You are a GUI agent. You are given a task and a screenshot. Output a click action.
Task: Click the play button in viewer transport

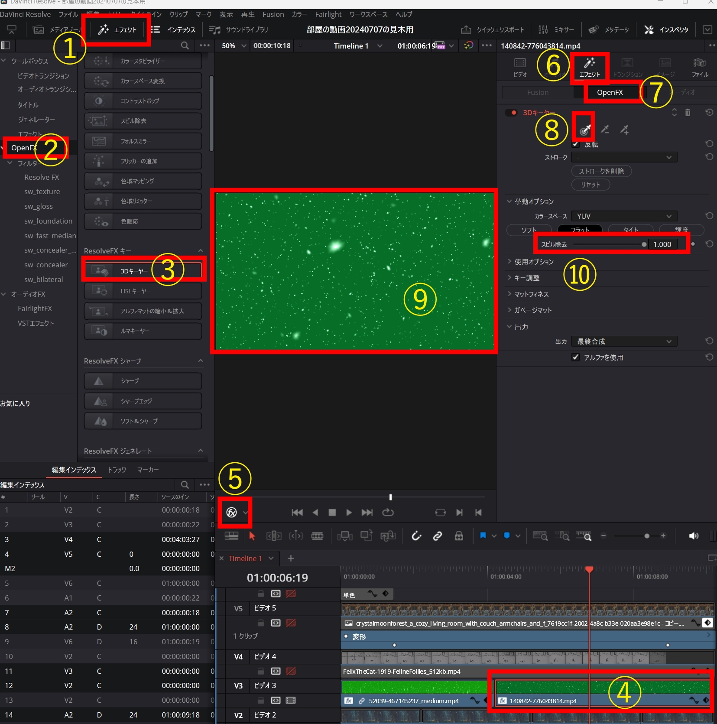[x=349, y=513]
